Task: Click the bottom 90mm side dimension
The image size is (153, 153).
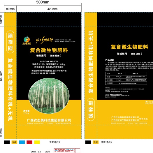Action: (x=1, y=133)
